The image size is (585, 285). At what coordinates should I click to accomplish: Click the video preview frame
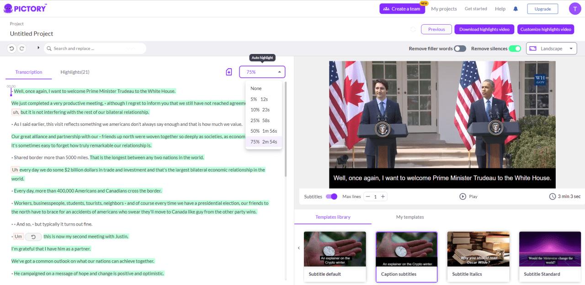point(442,125)
